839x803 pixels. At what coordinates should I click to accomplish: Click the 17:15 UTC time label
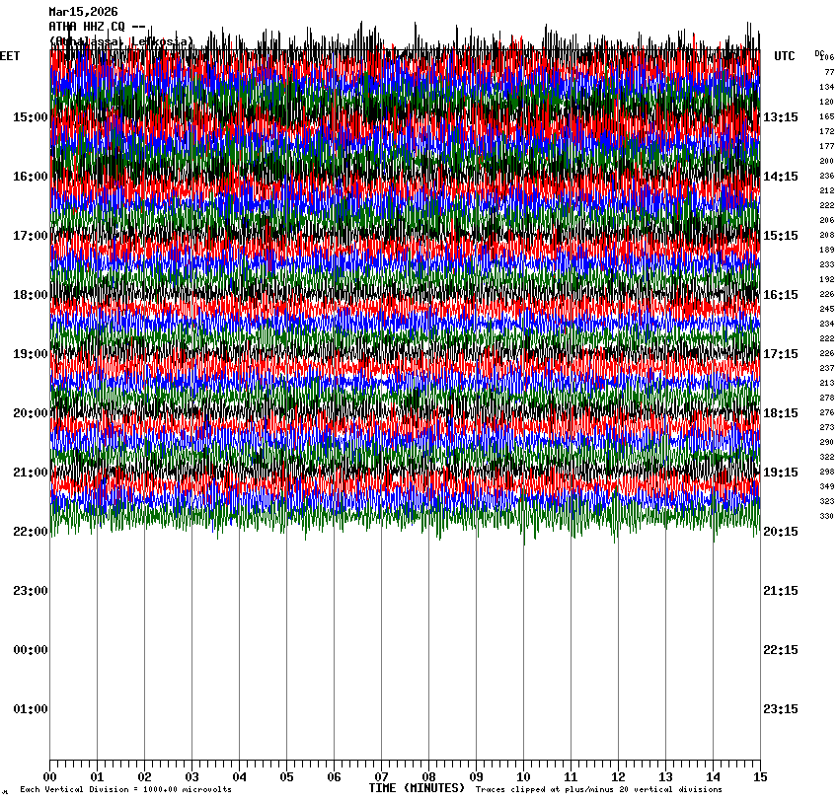781,354
